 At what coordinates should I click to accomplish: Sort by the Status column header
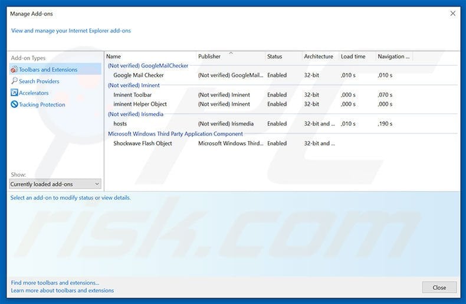tap(283, 56)
